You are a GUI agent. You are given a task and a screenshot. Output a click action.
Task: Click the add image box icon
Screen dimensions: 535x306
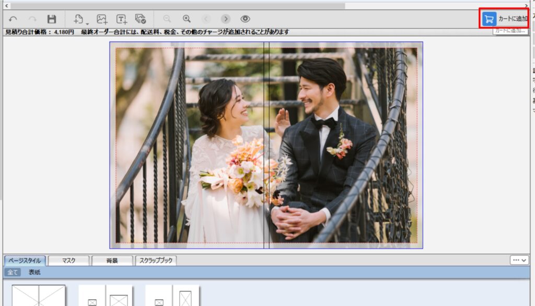point(102,19)
